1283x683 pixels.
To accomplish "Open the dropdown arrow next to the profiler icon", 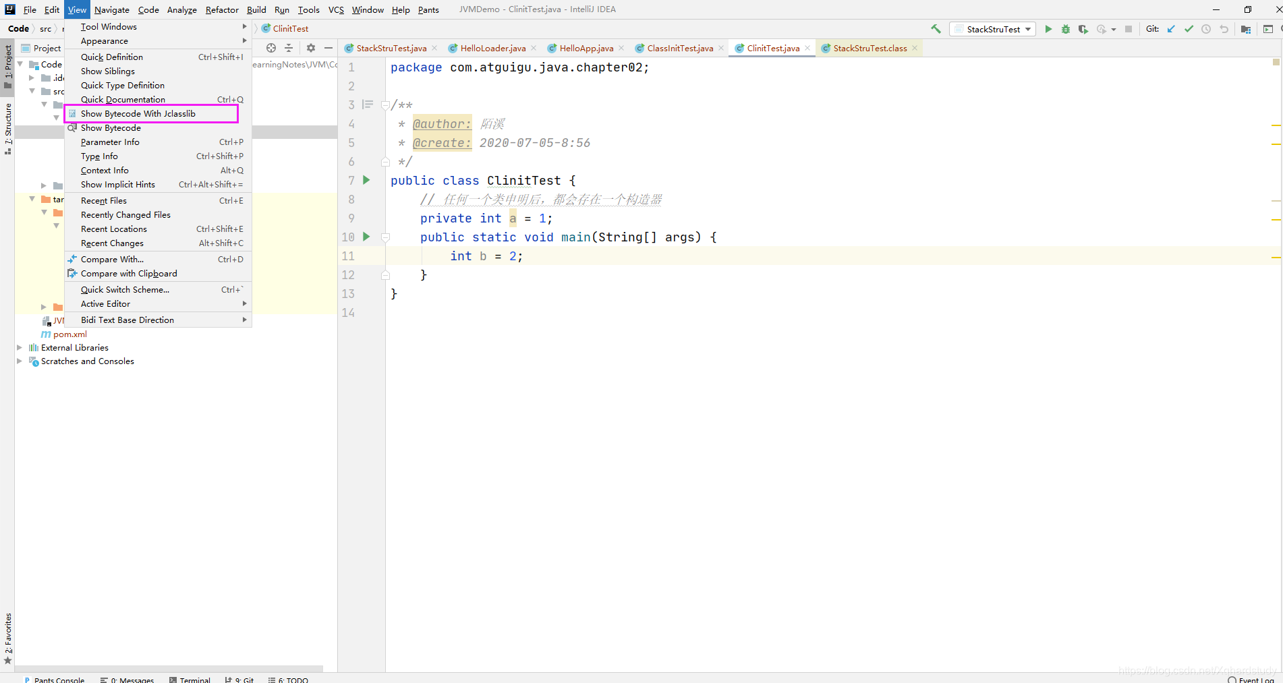I will click(1114, 29).
